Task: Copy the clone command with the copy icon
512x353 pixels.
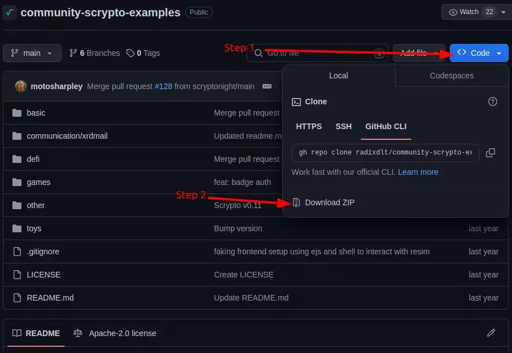Action: (491, 153)
